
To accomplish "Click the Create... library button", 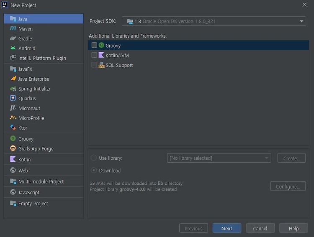I will pos(291,158).
